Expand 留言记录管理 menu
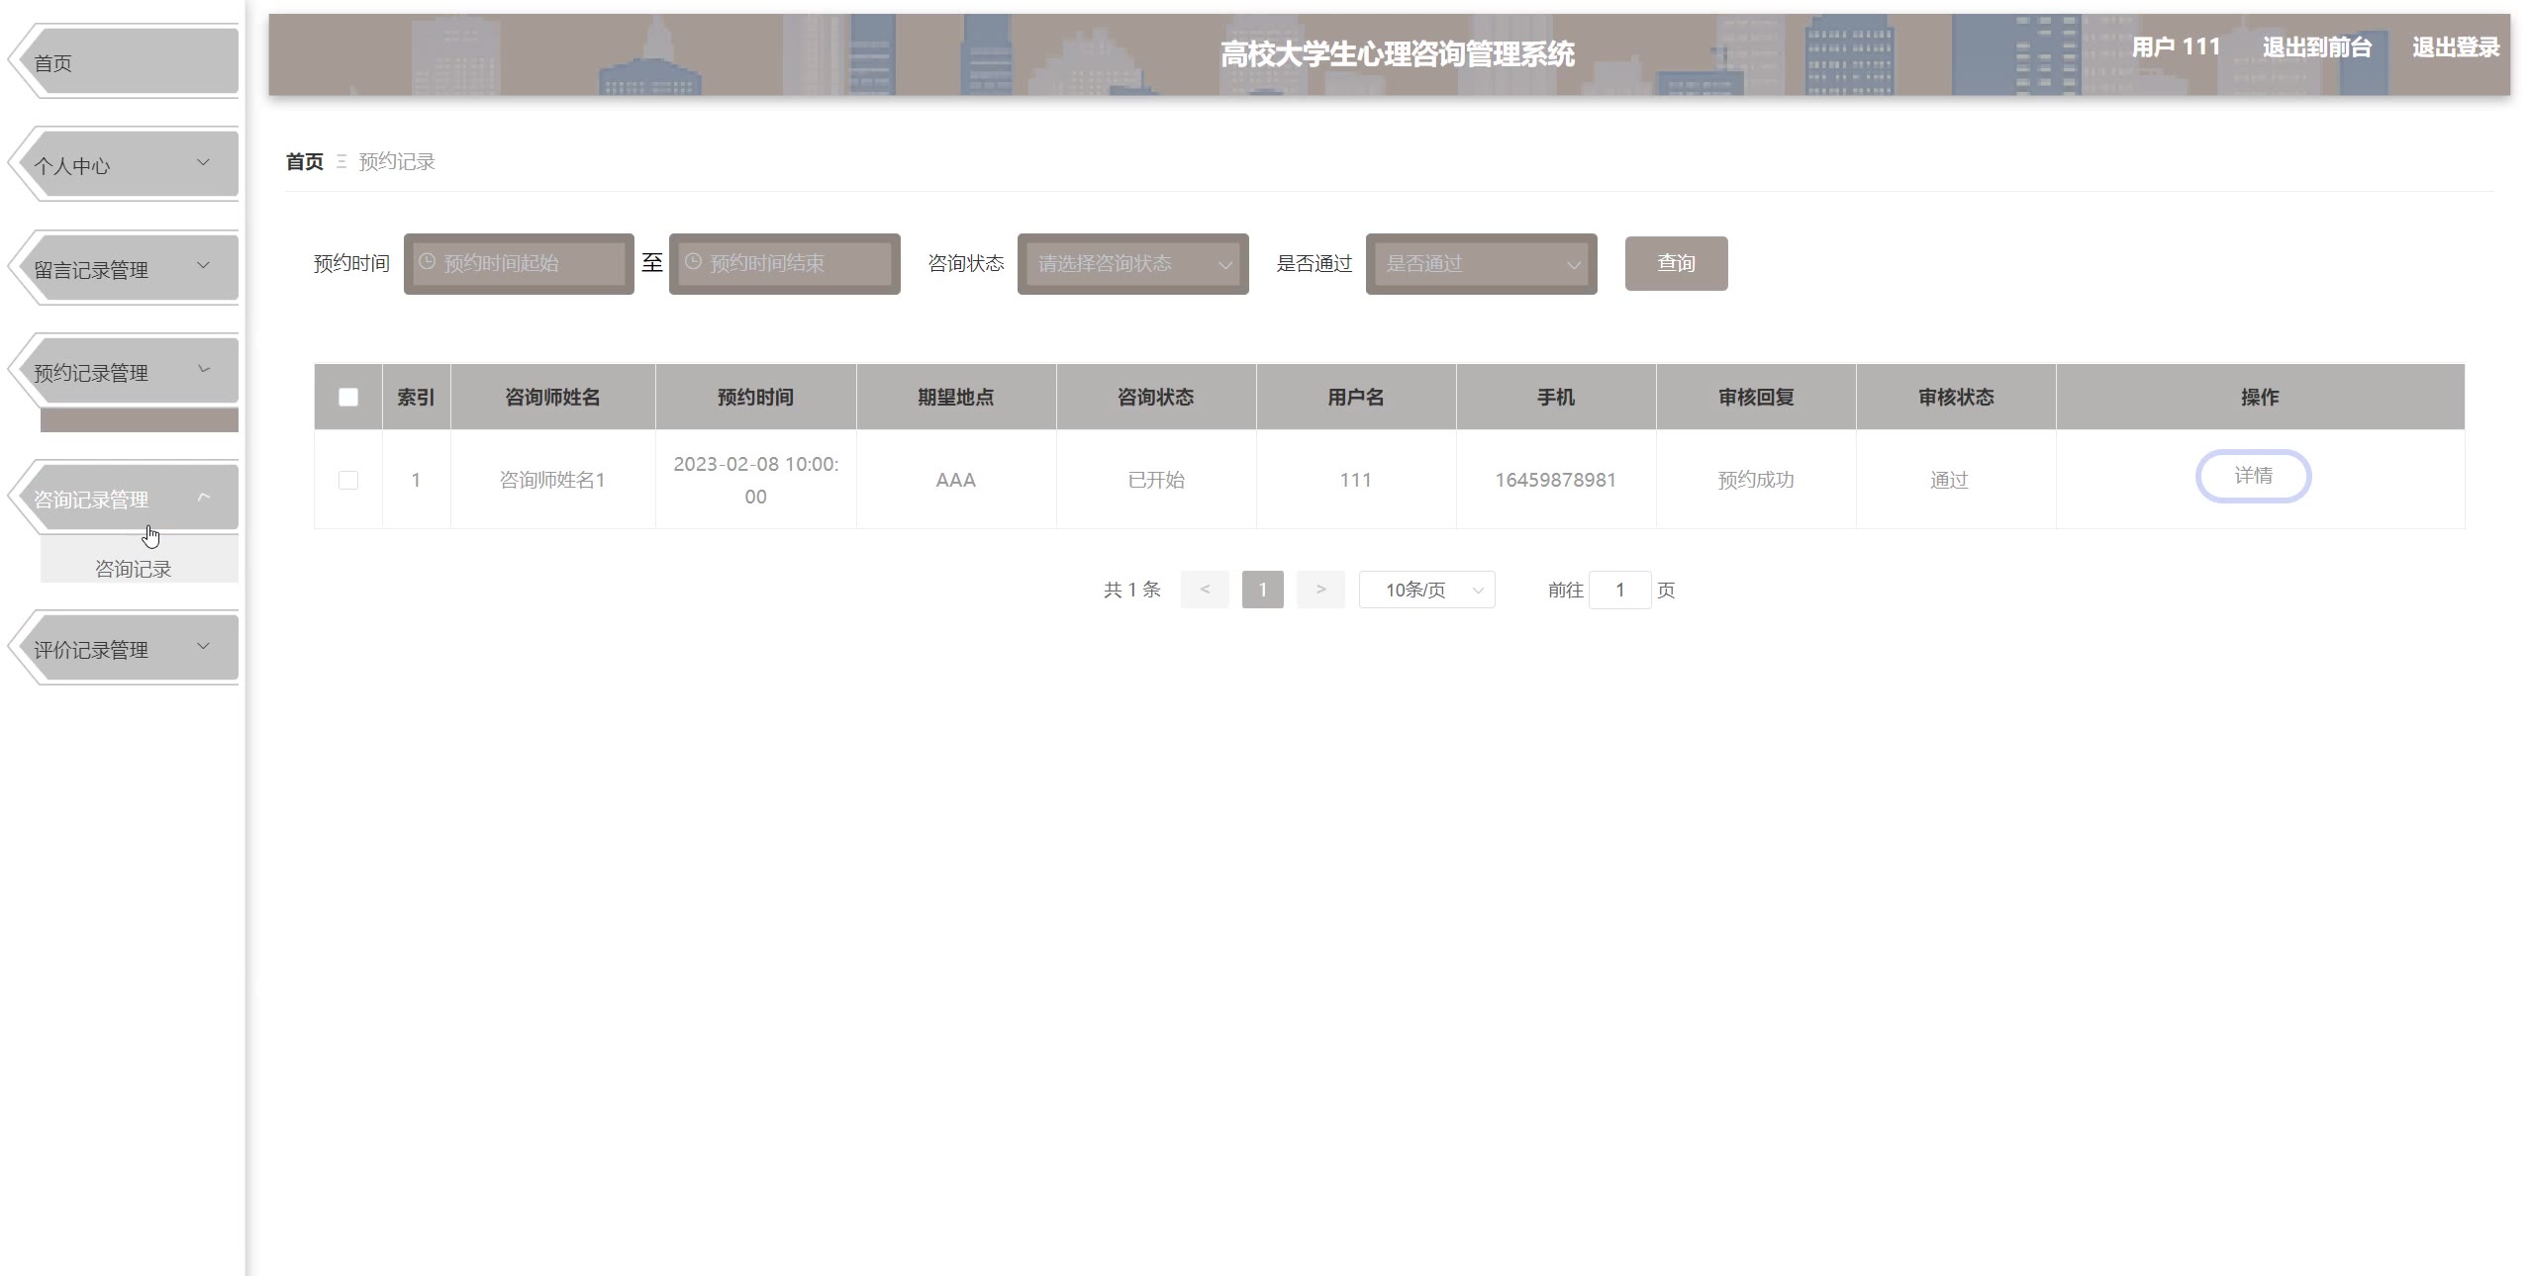This screenshot has height=1276, width=2532. [x=124, y=268]
